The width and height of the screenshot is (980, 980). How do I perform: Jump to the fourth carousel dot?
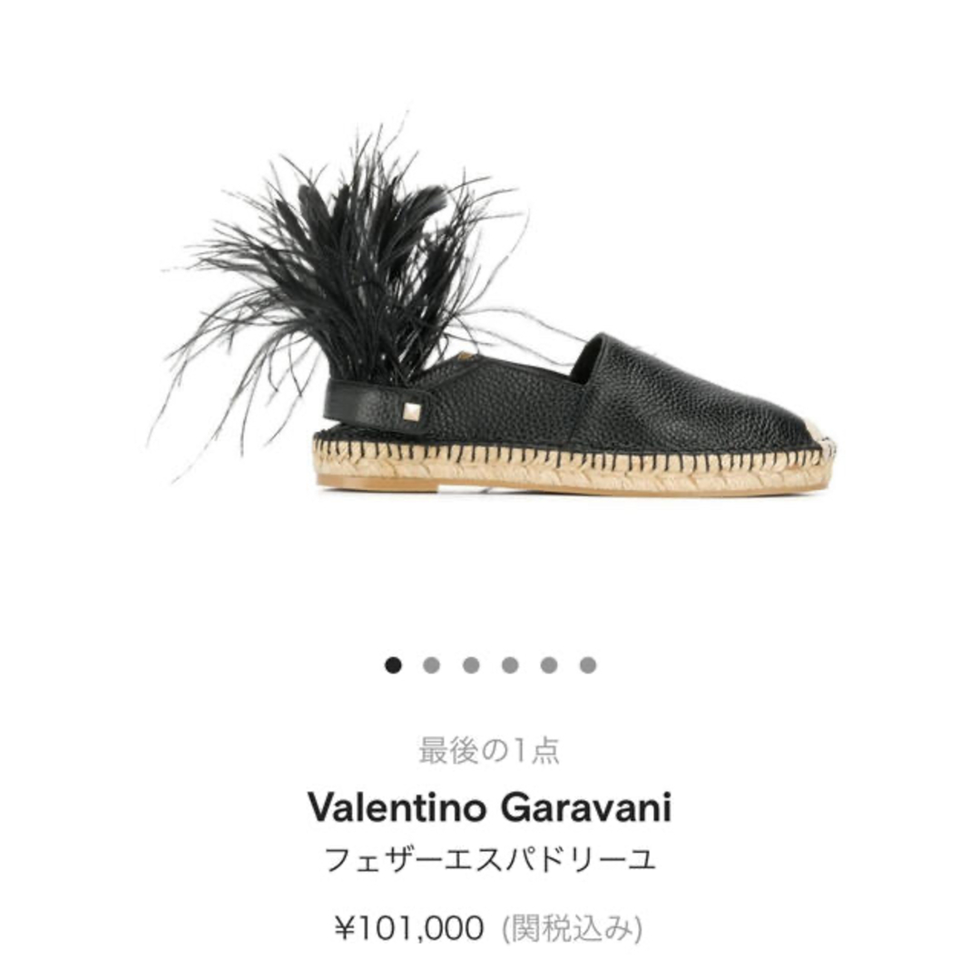click(x=510, y=665)
